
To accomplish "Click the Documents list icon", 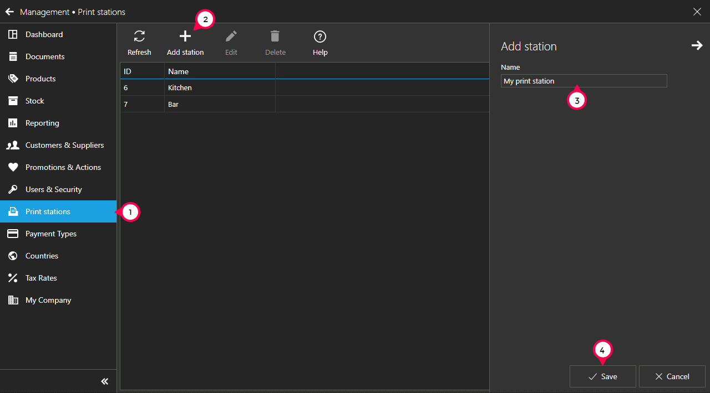I will click(x=13, y=56).
